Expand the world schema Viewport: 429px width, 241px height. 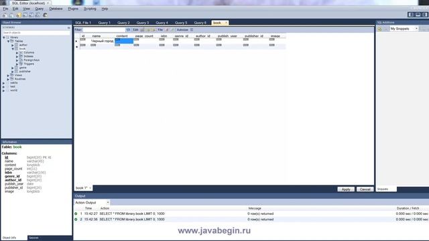click(x=3, y=90)
